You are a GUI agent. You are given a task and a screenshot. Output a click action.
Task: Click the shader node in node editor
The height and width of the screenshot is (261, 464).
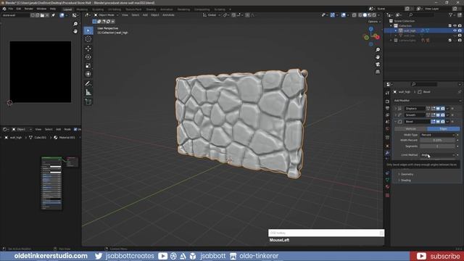tap(51, 183)
